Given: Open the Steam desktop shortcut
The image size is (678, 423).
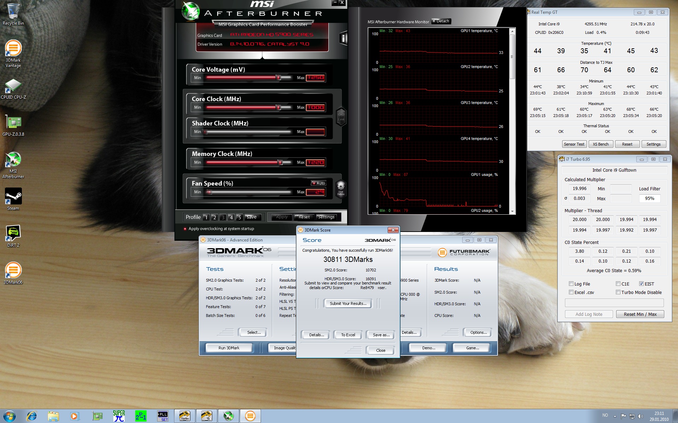Looking at the screenshot, I should click(x=13, y=199).
